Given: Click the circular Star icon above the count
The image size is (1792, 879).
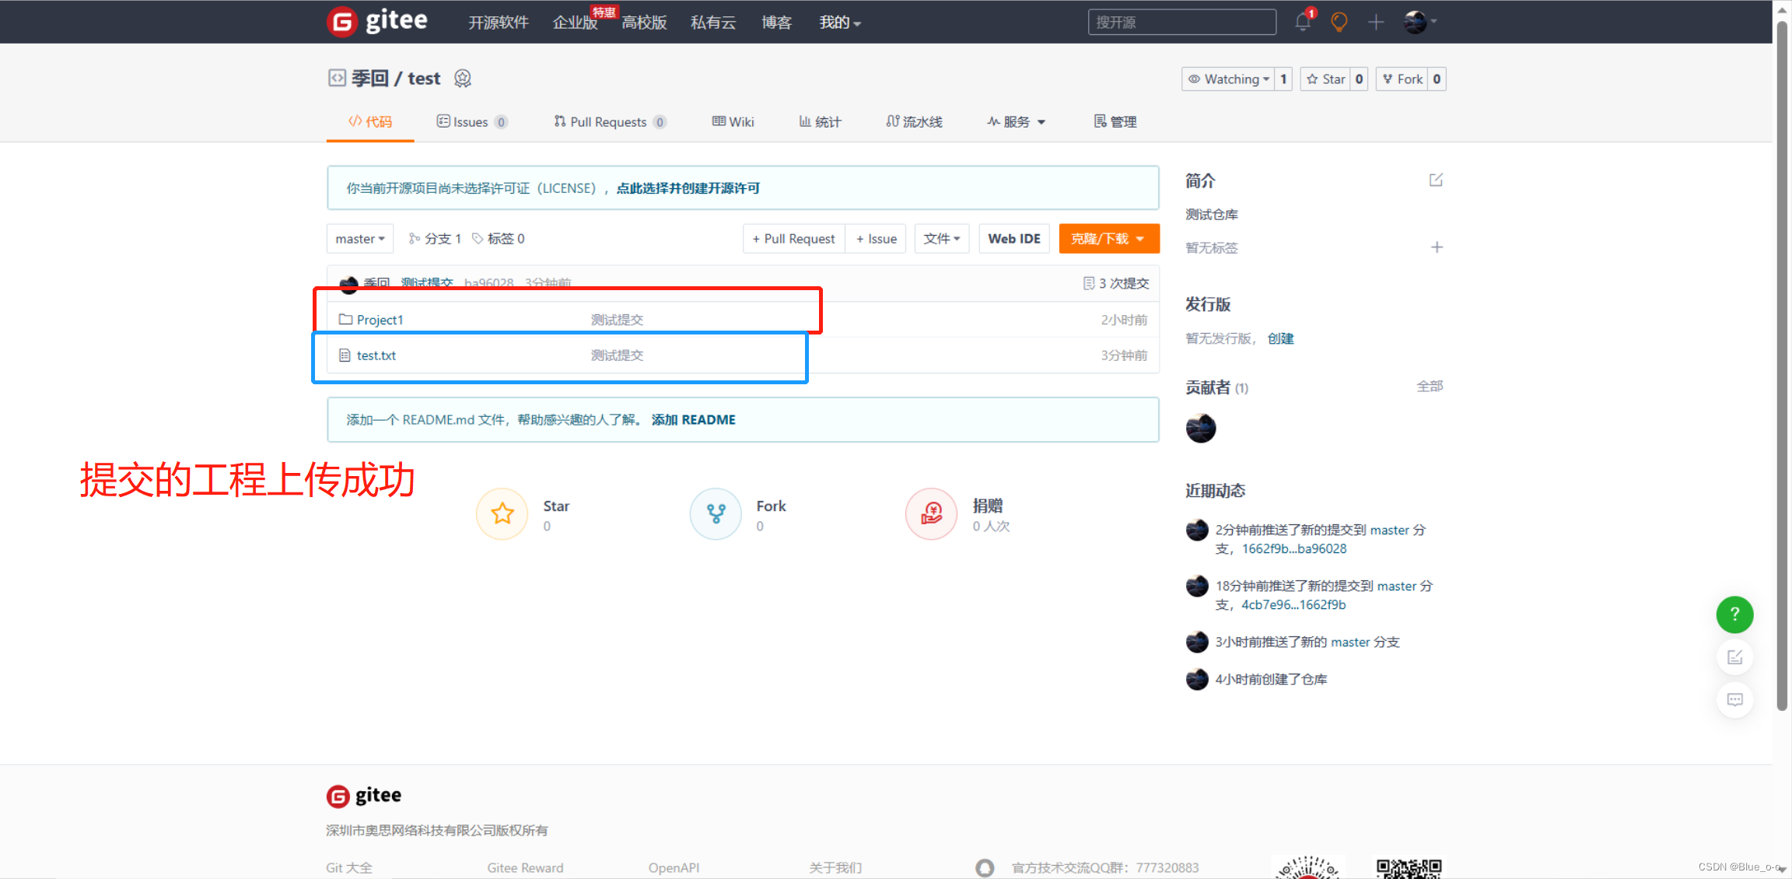Looking at the screenshot, I should 502,514.
